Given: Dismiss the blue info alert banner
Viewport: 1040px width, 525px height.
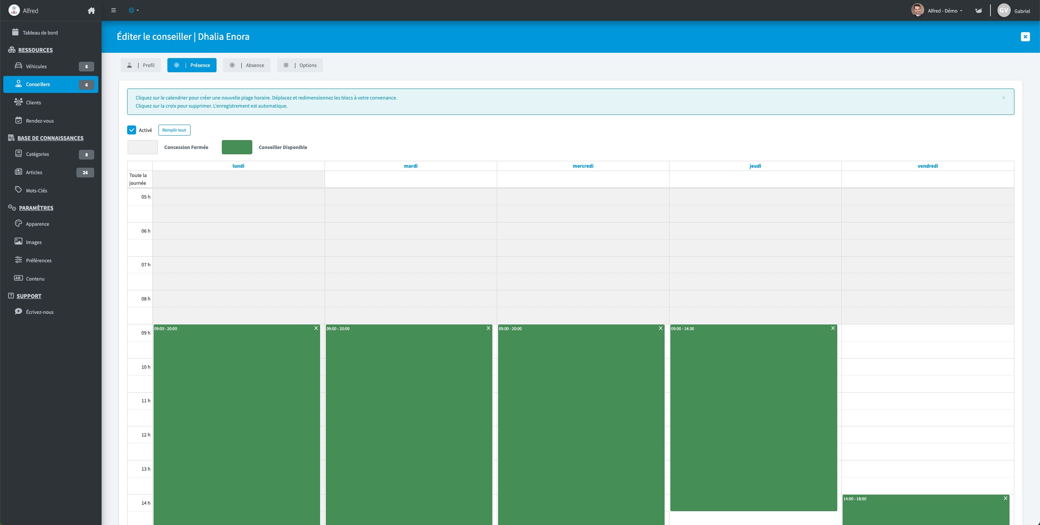Looking at the screenshot, I should (x=1003, y=97).
